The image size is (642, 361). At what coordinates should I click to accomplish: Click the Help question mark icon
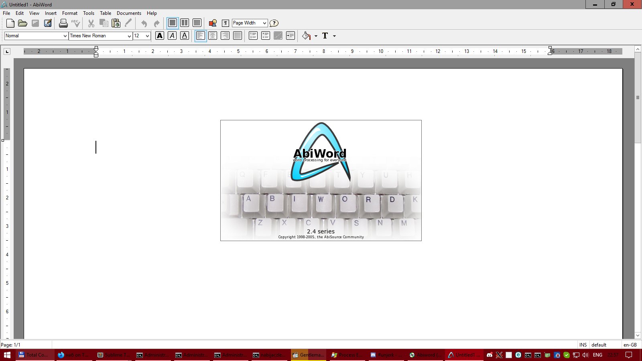point(274,23)
